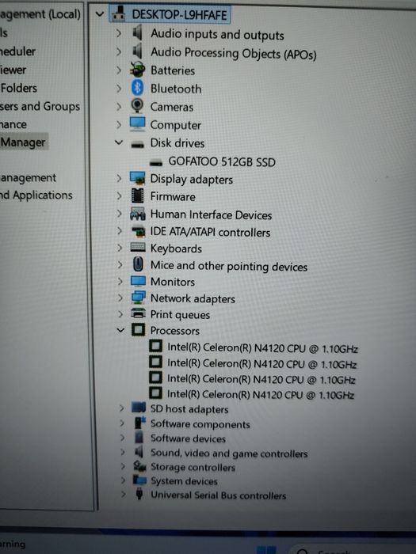Screen dimensions: 416x554
Task: Expand the Display adapters category
Action: pos(119,178)
